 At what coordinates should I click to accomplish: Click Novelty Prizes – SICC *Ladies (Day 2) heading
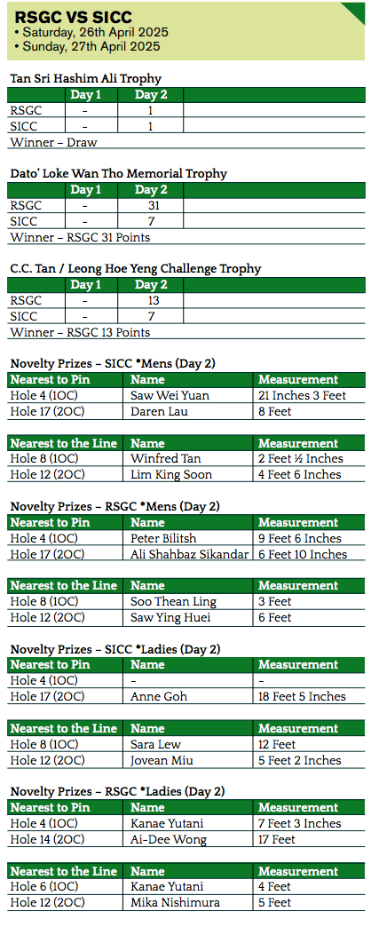tap(115, 649)
